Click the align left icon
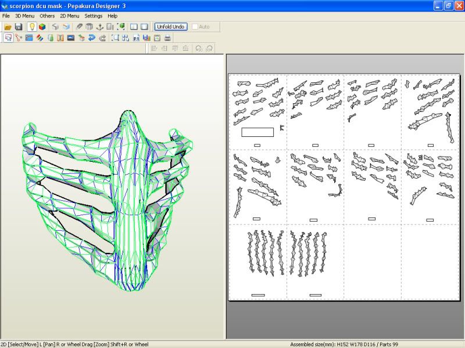 [x=154, y=49]
